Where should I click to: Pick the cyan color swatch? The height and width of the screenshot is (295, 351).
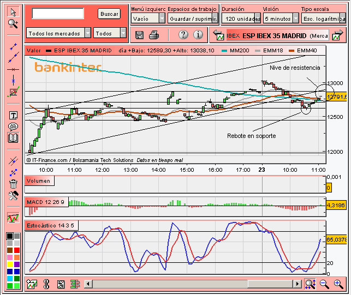tap(10, 279)
